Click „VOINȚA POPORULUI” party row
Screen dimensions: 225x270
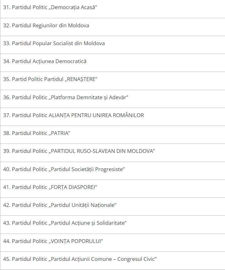(113, 243)
